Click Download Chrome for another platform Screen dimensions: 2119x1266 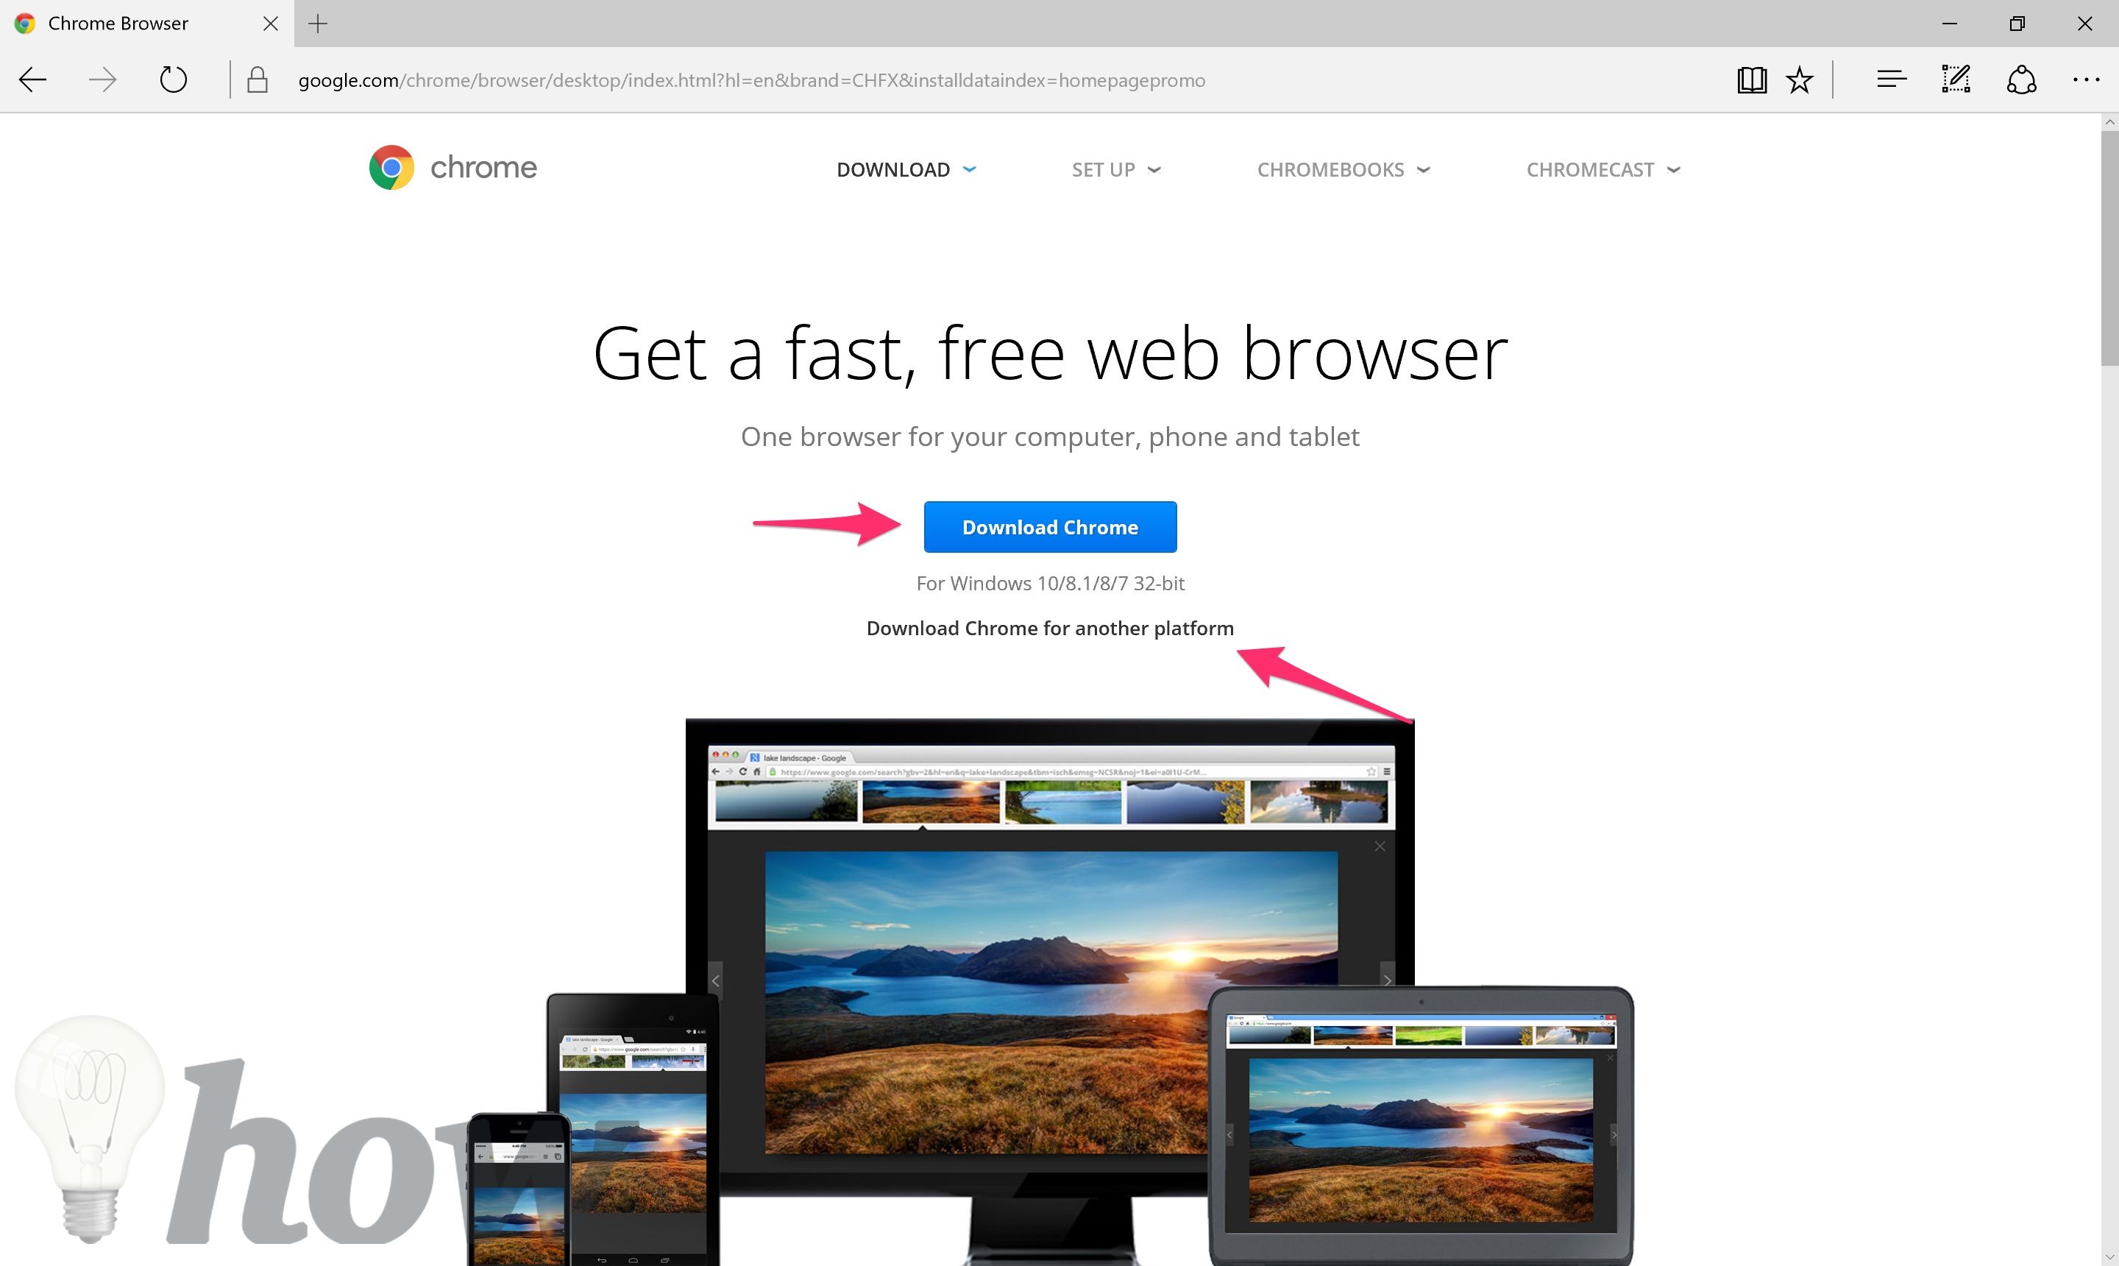[1050, 627]
